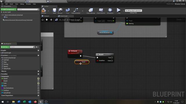Viewport: 186px width, 104px height.
Task: Open the View menu
Action: 17,4
